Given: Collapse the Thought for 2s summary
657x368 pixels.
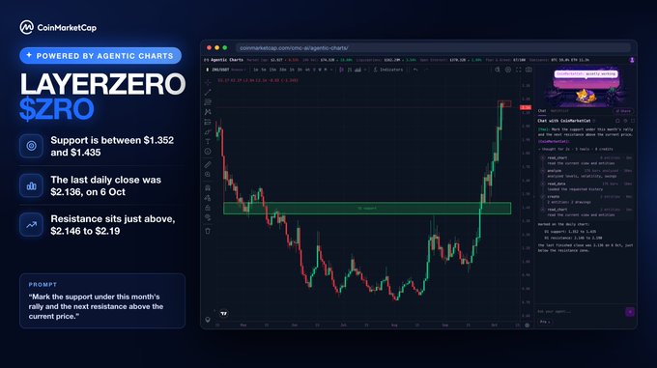Looking at the screenshot, I should tap(576, 149).
